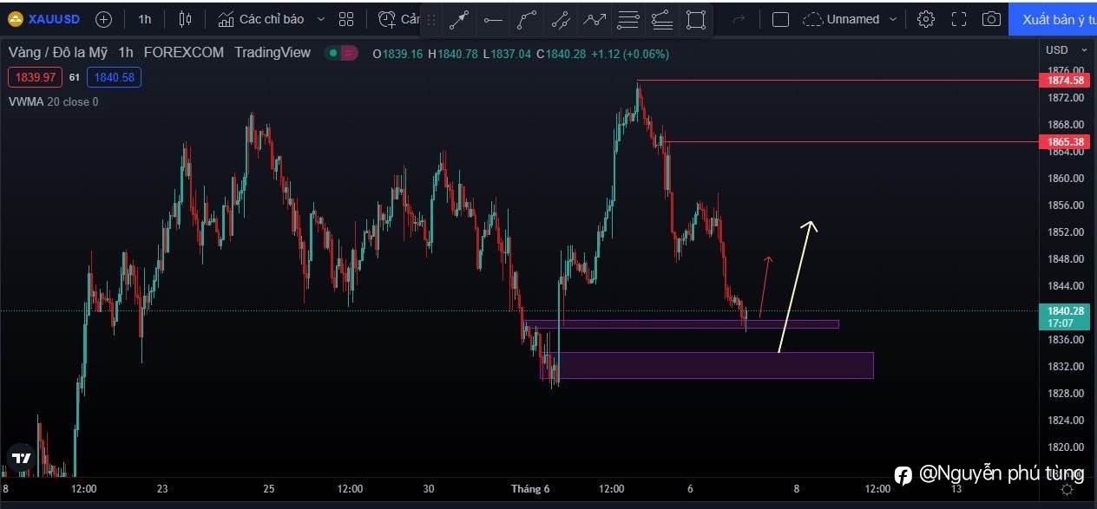Click the 23 date label on time axis
The image size is (1097, 509).
162,489
